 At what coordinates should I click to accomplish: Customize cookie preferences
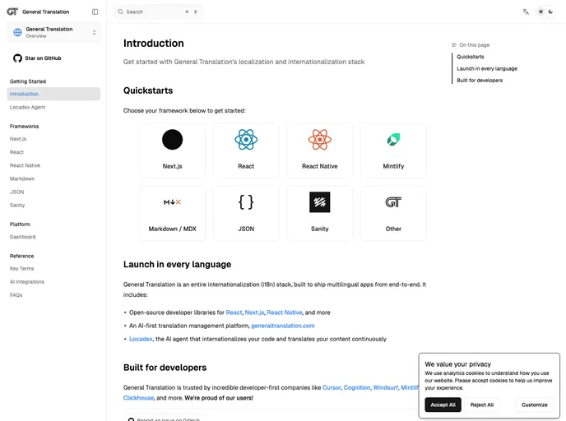coord(534,405)
